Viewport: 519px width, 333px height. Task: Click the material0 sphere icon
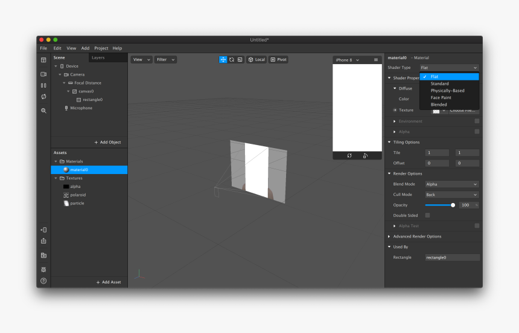coord(66,170)
